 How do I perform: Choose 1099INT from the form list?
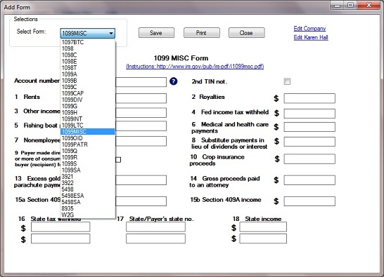tap(87, 119)
